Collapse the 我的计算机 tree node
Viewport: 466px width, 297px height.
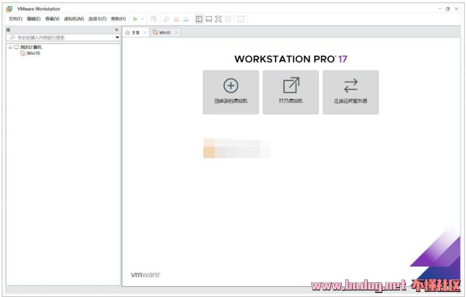tap(10, 47)
